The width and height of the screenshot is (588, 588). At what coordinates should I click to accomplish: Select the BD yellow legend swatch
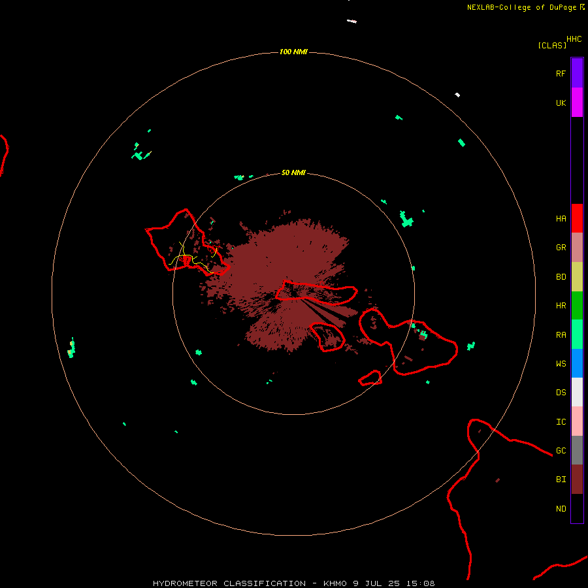click(x=577, y=277)
